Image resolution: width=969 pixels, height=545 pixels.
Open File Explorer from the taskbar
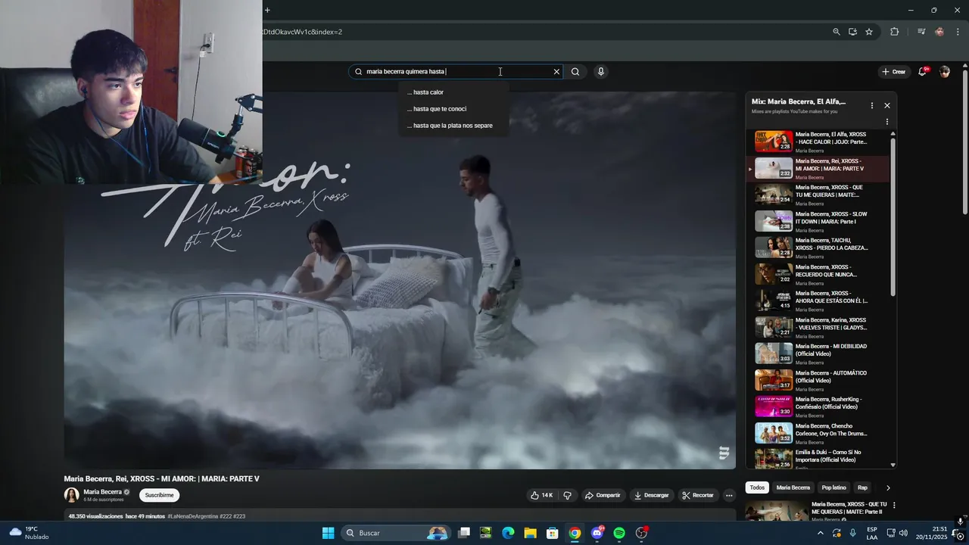pyautogui.click(x=531, y=533)
